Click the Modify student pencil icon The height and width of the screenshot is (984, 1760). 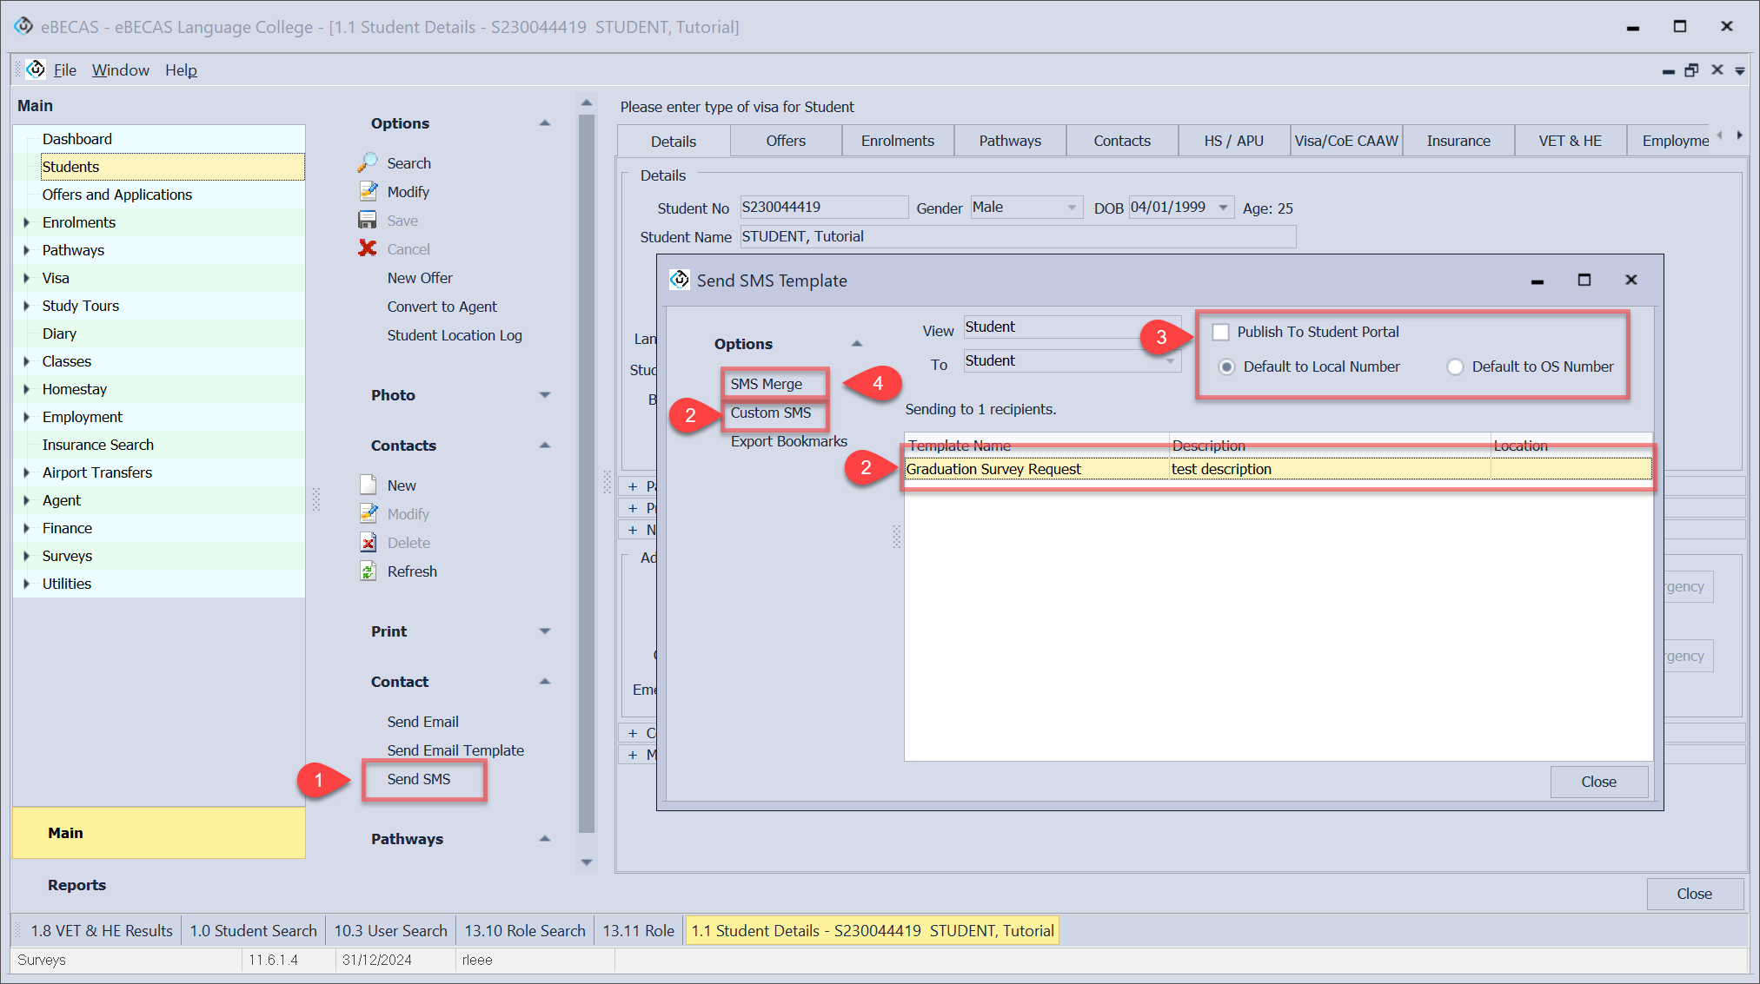click(x=368, y=191)
